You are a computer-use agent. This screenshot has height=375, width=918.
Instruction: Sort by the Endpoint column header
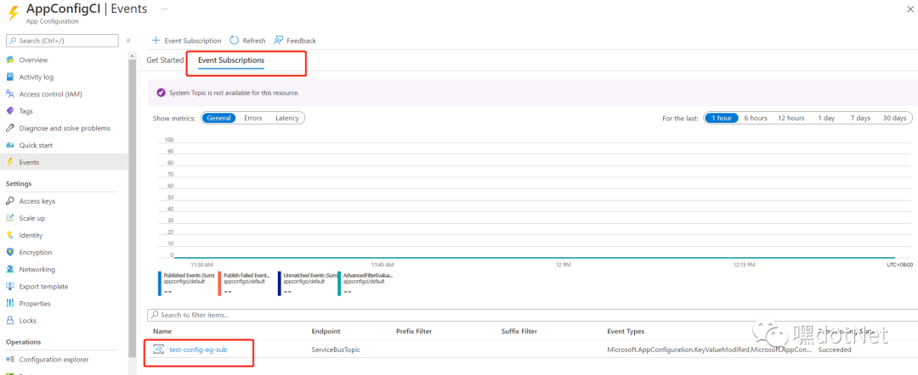[x=326, y=331]
